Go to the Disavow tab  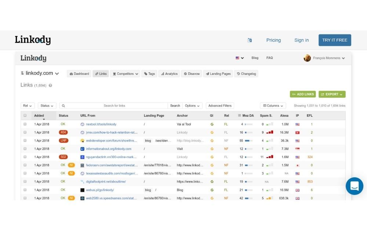(x=192, y=74)
